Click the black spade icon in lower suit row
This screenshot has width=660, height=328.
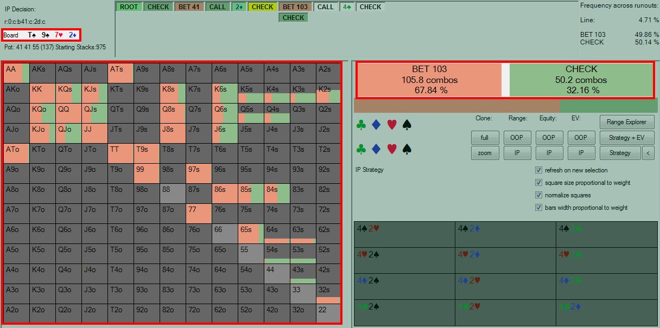click(x=407, y=149)
